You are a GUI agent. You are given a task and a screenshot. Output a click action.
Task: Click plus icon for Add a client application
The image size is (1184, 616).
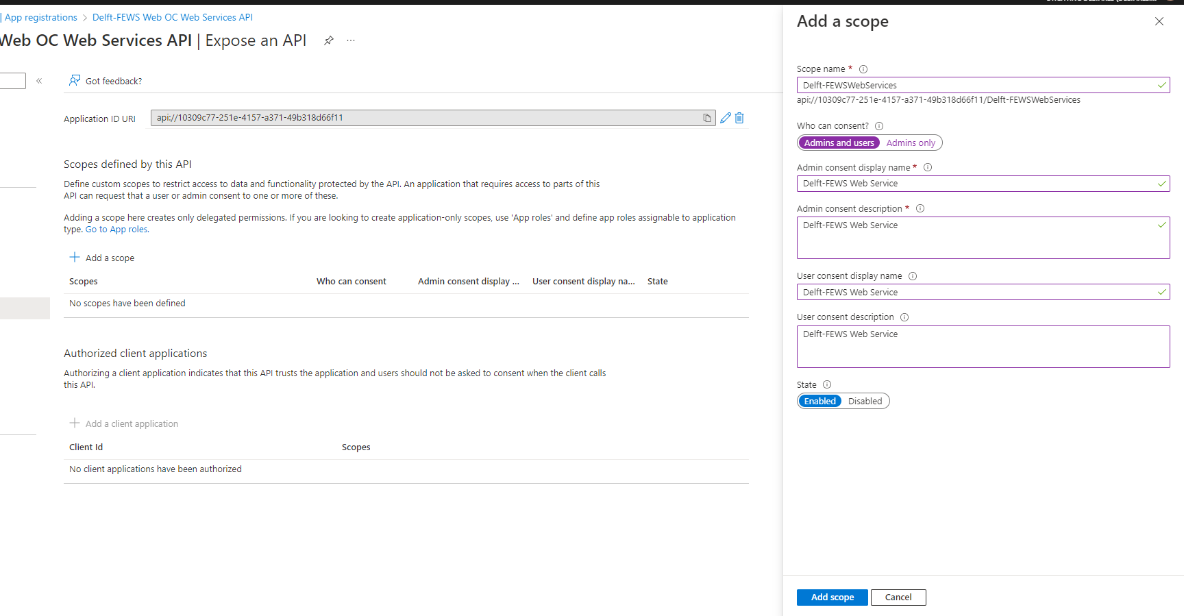75,423
